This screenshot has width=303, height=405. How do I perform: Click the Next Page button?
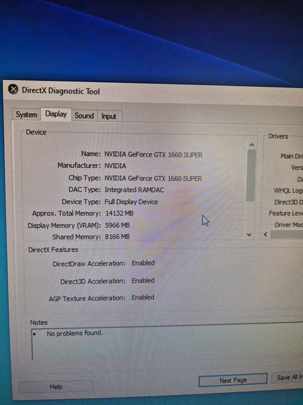[233, 380]
